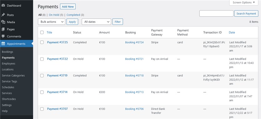Expand Screen Options panel

click(x=244, y=2)
